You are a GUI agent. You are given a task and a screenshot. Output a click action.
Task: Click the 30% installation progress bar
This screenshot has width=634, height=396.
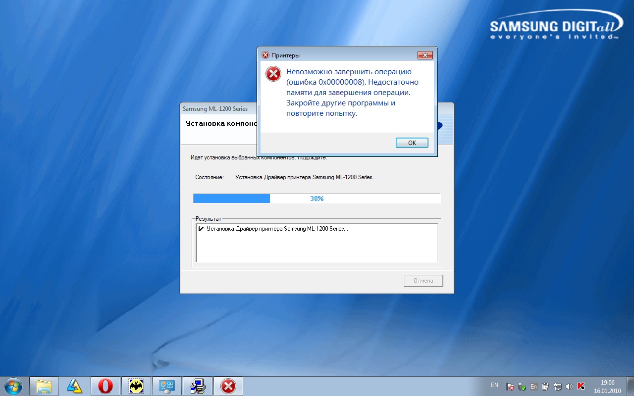[x=317, y=198]
